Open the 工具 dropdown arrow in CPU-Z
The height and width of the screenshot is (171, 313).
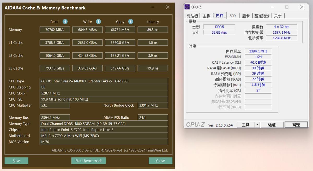tap(257, 125)
